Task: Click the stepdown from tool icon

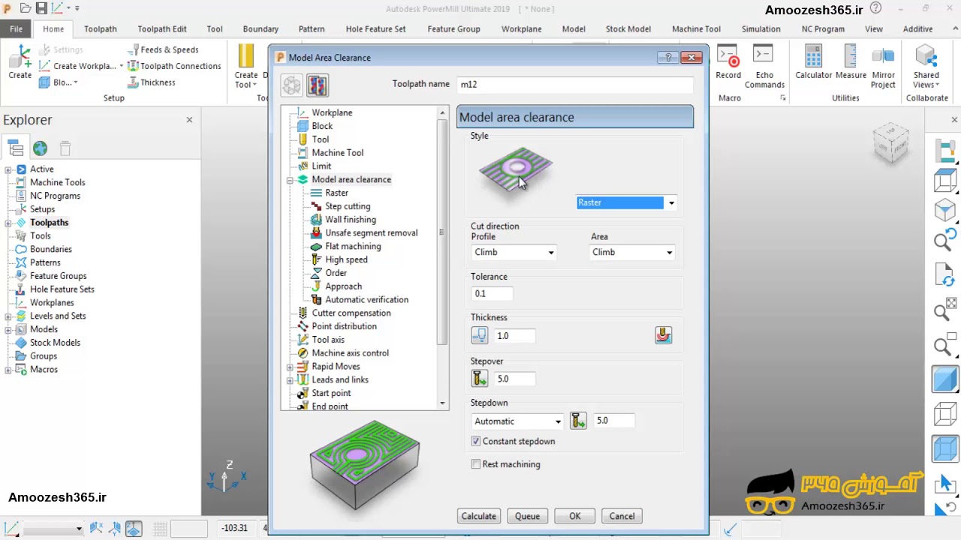Action: [578, 421]
